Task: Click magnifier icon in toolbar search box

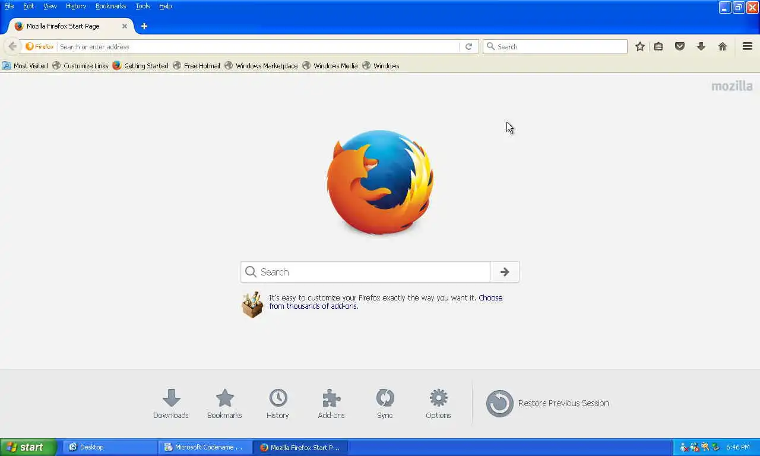Action: pyautogui.click(x=490, y=46)
